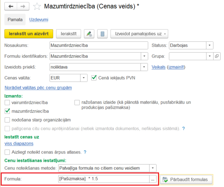Viewport: 224px width, 187px height.
Task: Click into the Nosaukums text field
Action: (98, 45)
